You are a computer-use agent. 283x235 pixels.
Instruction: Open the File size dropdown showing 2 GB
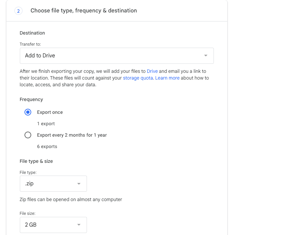(x=53, y=225)
